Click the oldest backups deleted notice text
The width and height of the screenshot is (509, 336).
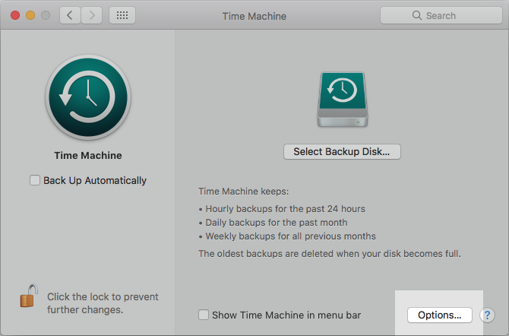tap(329, 253)
